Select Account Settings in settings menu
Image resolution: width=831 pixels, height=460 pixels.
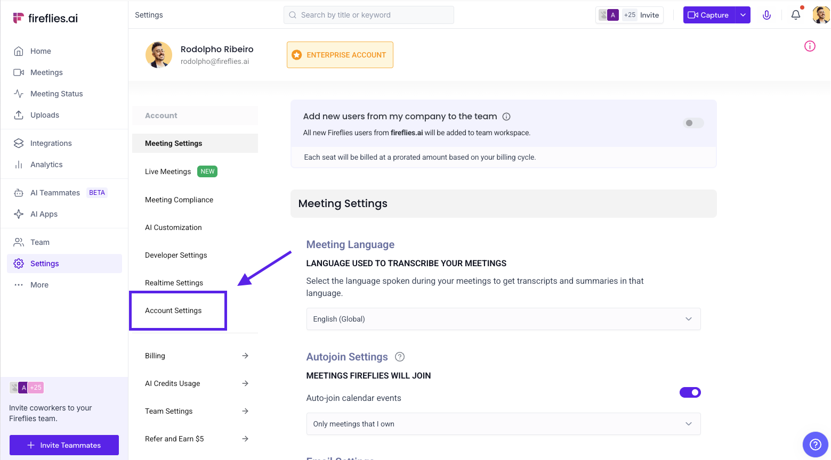[x=173, y=310]
